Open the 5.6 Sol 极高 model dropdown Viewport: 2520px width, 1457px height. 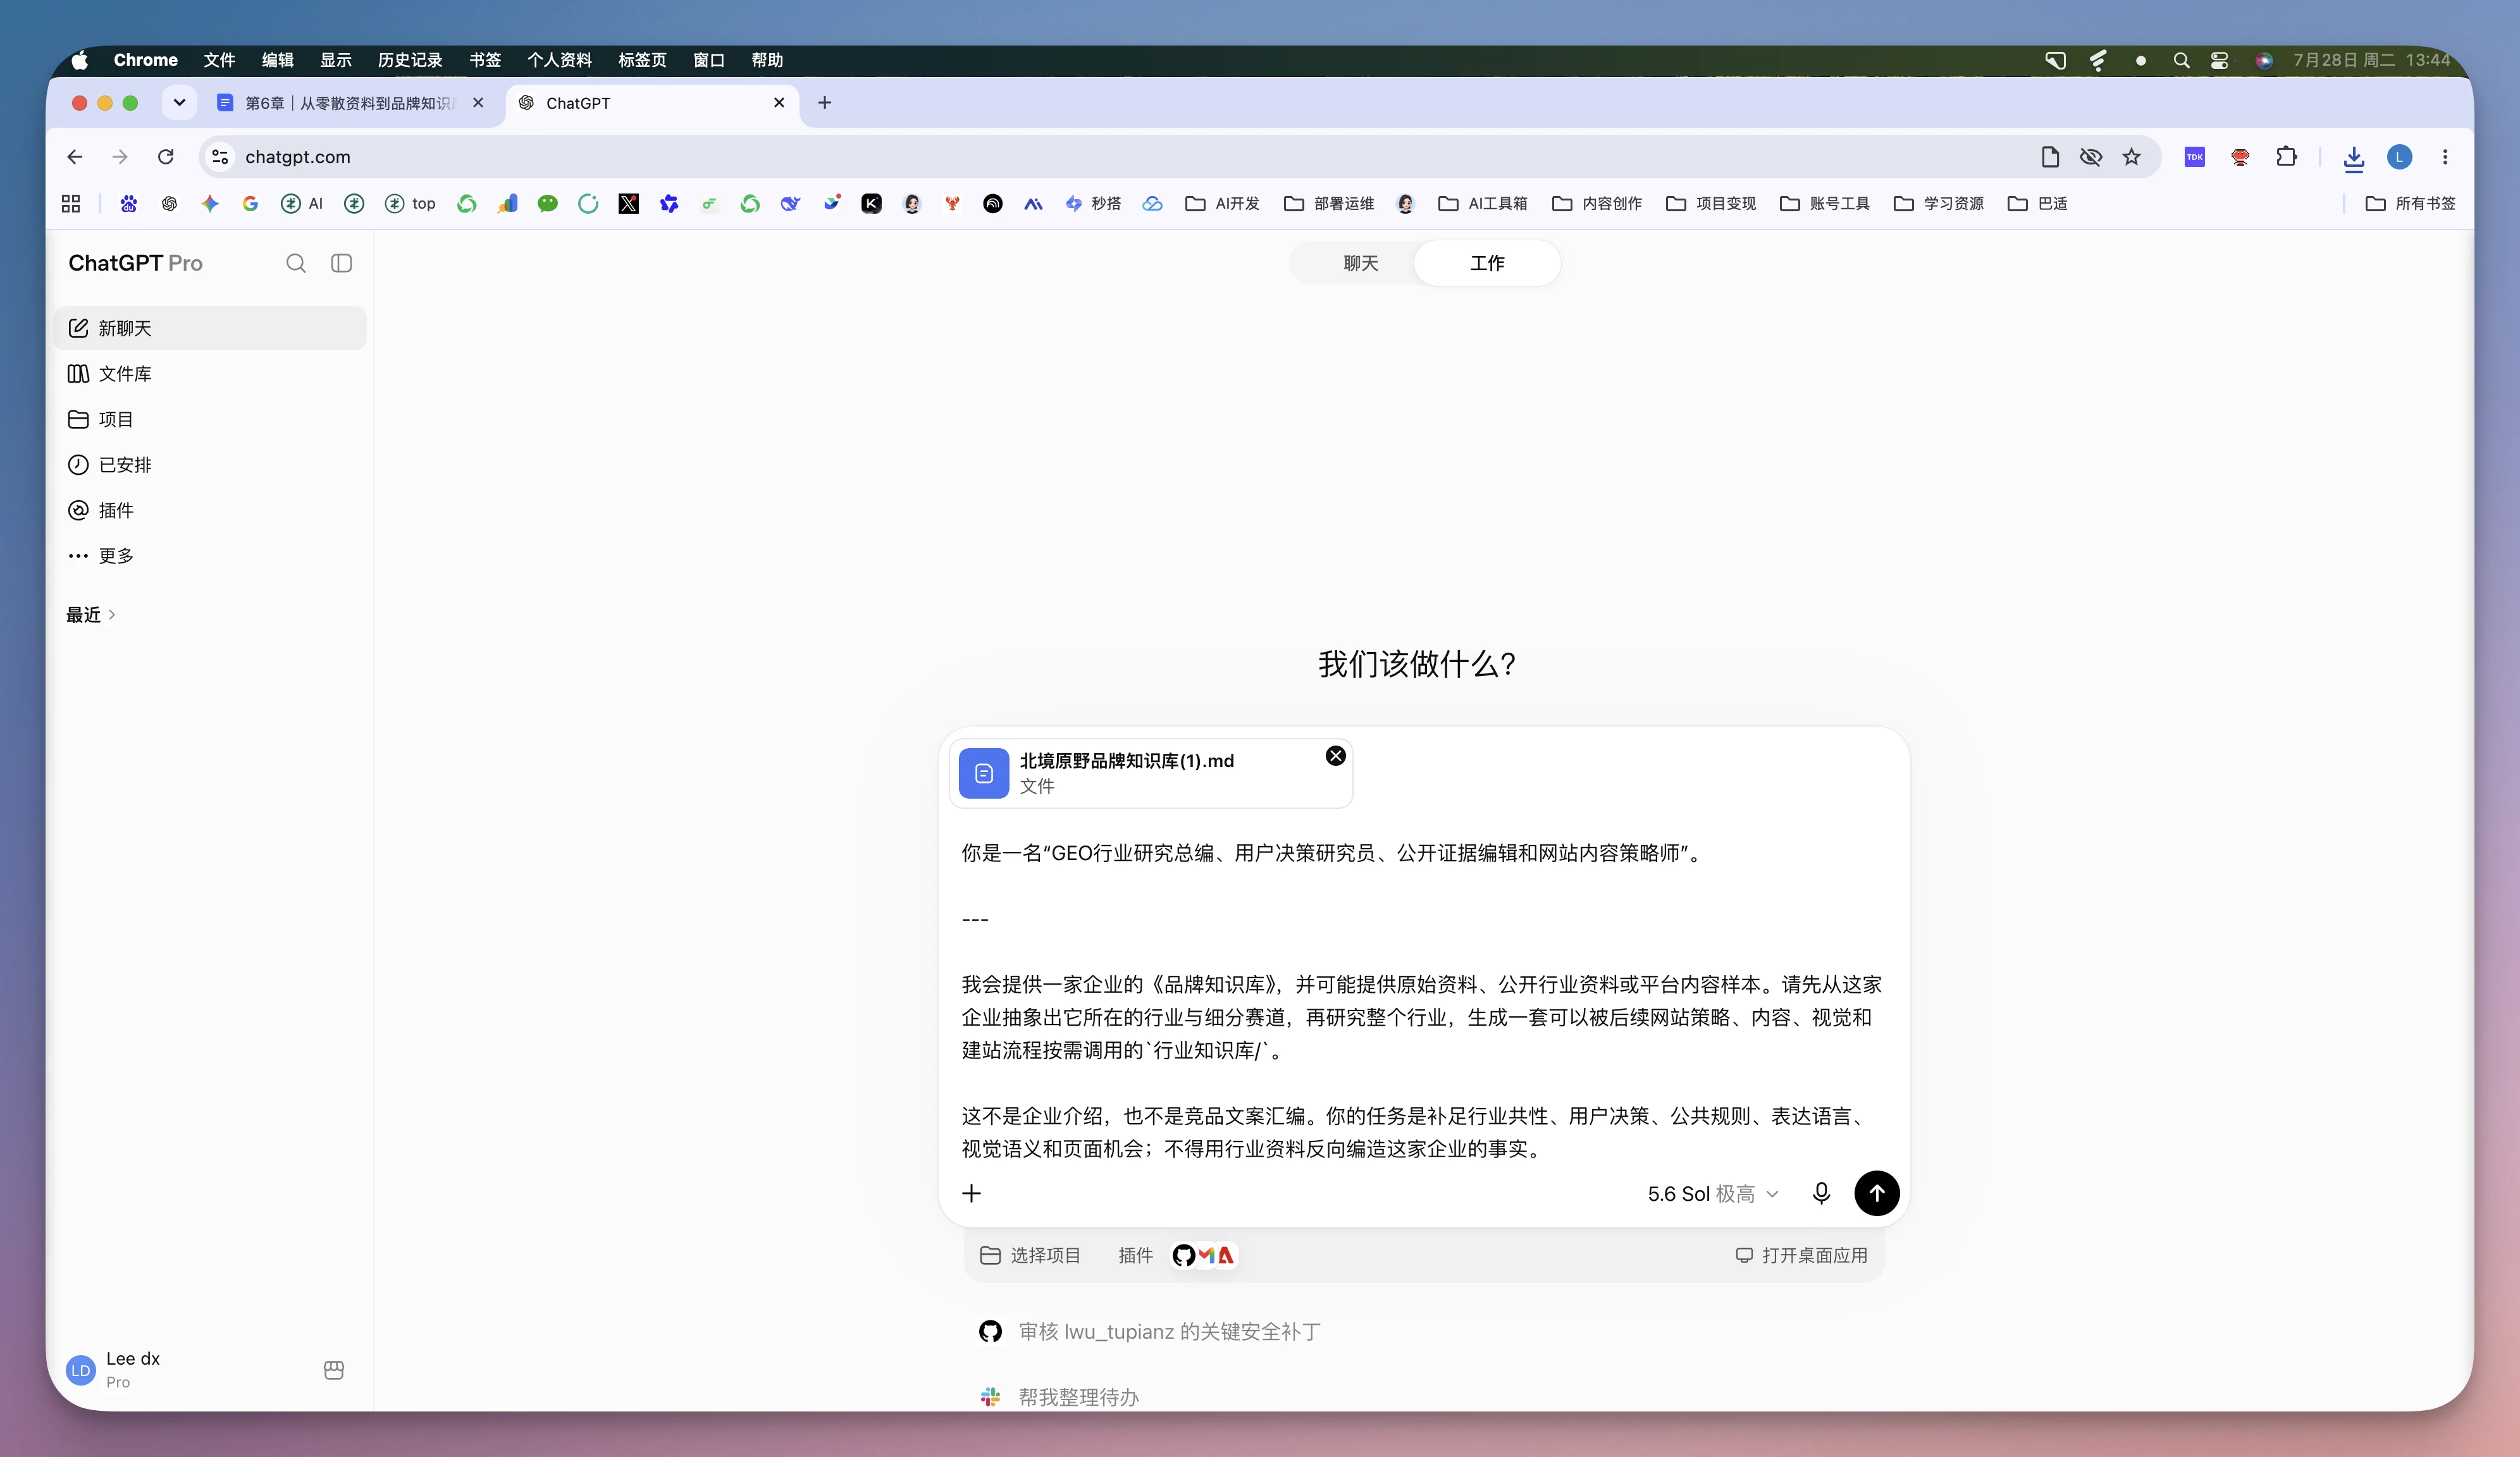[1713, 1194]
